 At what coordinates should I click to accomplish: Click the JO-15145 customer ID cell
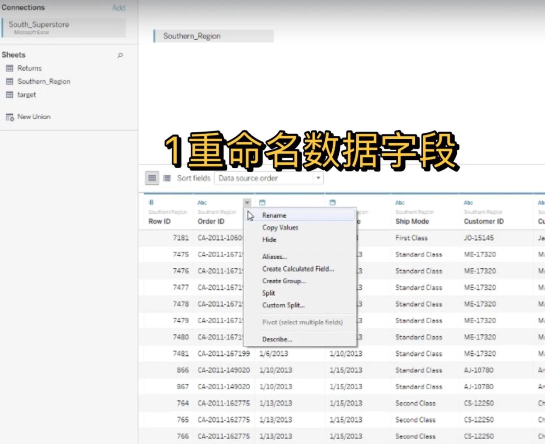(479, 238)
